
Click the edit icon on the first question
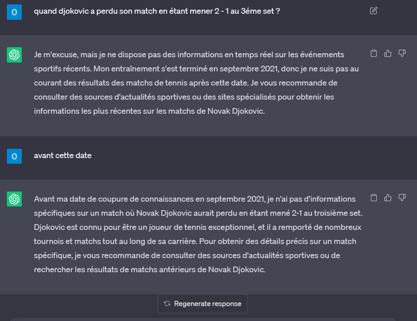(x=374, y=11)
